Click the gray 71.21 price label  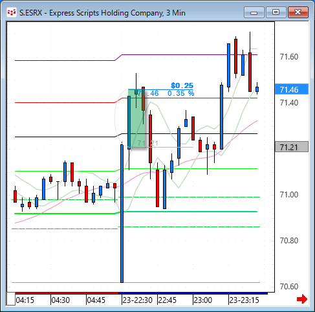point(292,147)
